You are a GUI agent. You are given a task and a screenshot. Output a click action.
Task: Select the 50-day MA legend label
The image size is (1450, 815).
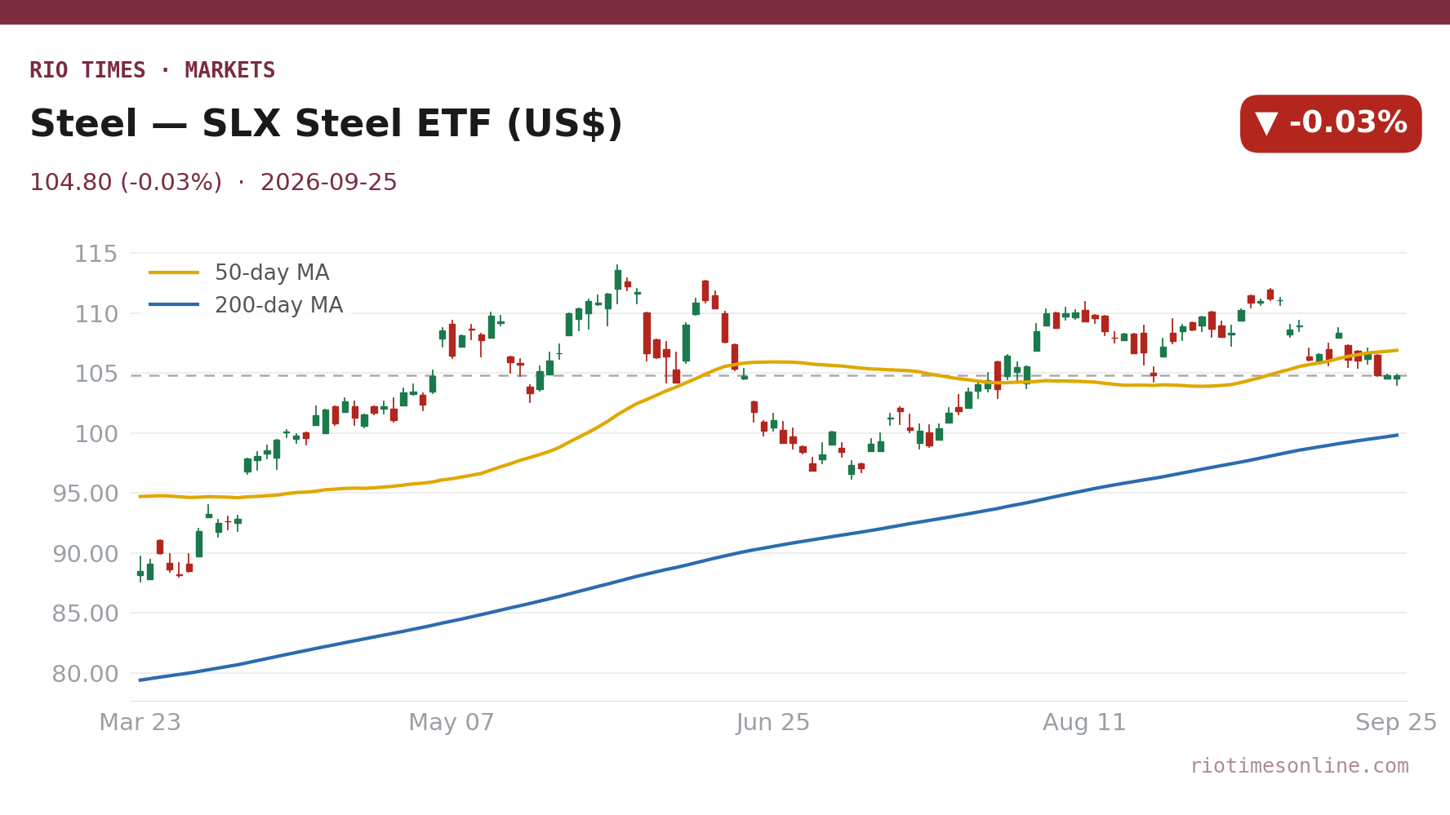point(272,272)
